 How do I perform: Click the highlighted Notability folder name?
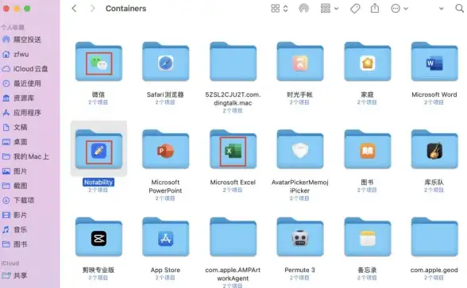point(98,182)
